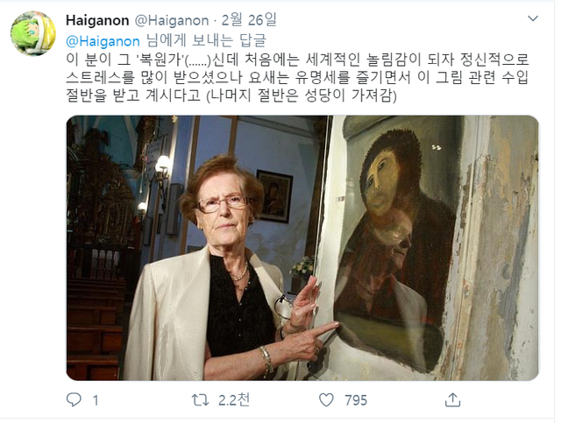The width and height of the screenshot is (561, 423).
Task: Click the reply speech bubble icon
Action: pyautogui.click(x=74, y=399)
